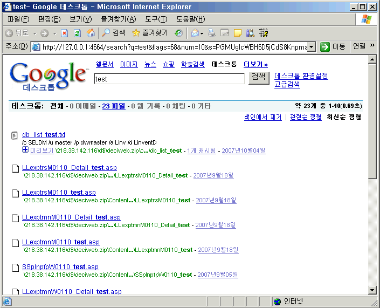Open 데스크톱 환경설정 link
Viewport: 380px width, 308px height.
point(301,76)
